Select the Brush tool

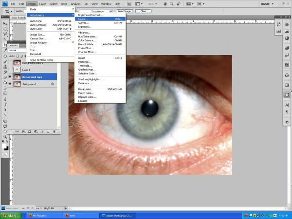coord(5,62)
